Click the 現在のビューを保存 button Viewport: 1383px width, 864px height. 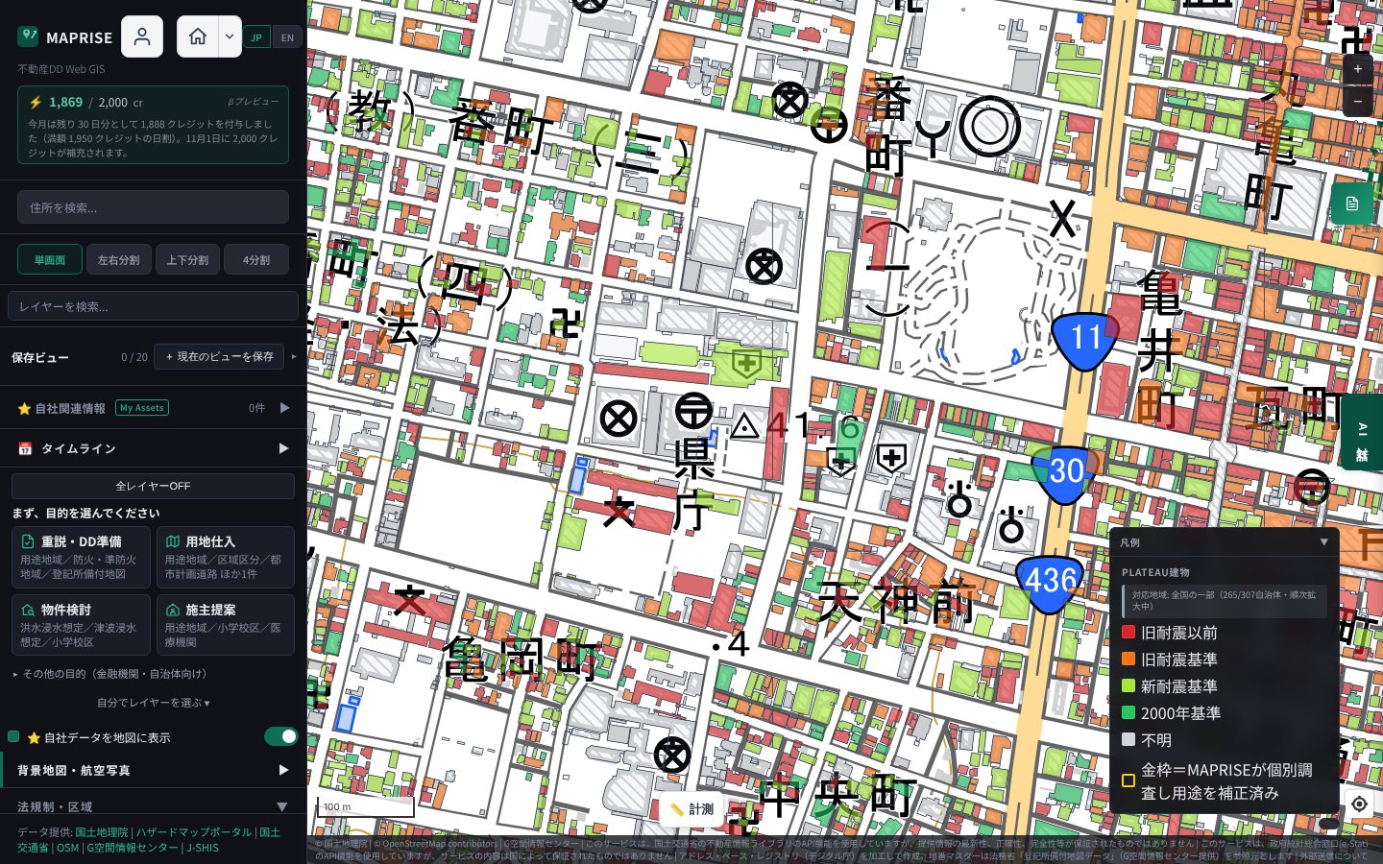point(219,357)
